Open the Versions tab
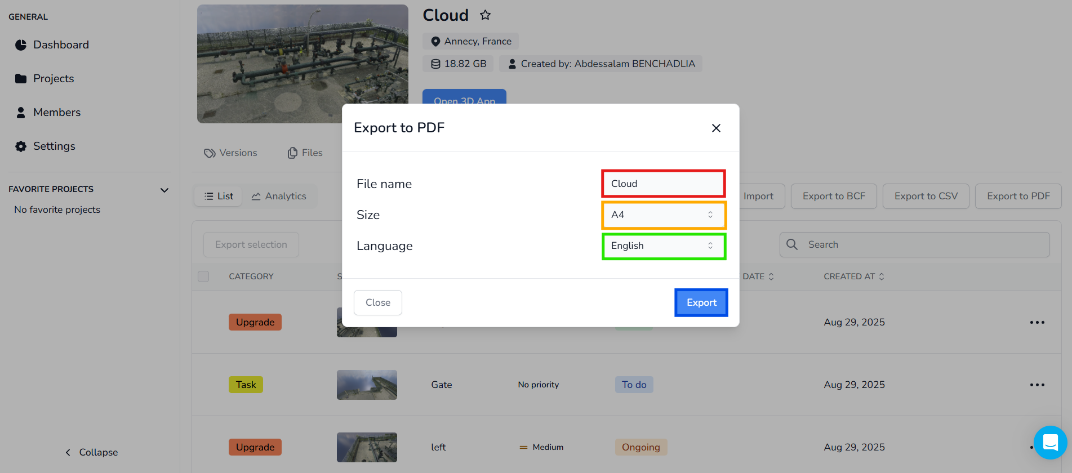 click(x=230, y=153)
